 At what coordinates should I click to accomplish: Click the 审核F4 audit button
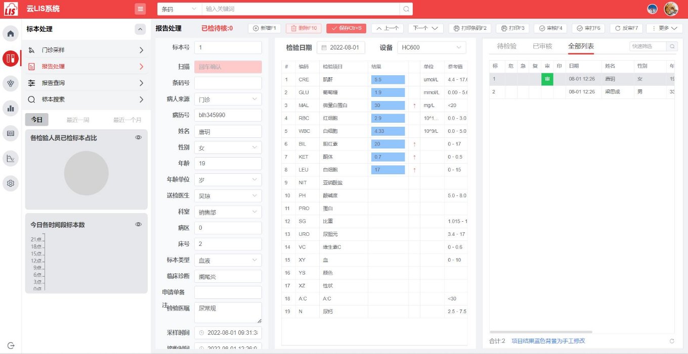click(550, 28)
